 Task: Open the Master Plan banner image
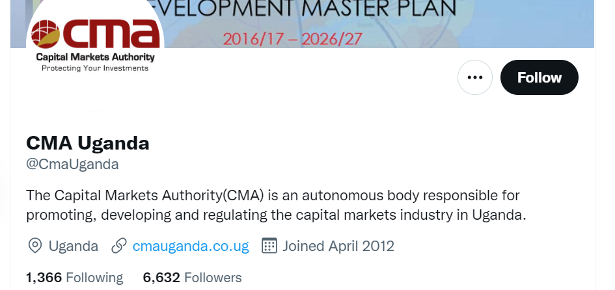coord(390,23)
